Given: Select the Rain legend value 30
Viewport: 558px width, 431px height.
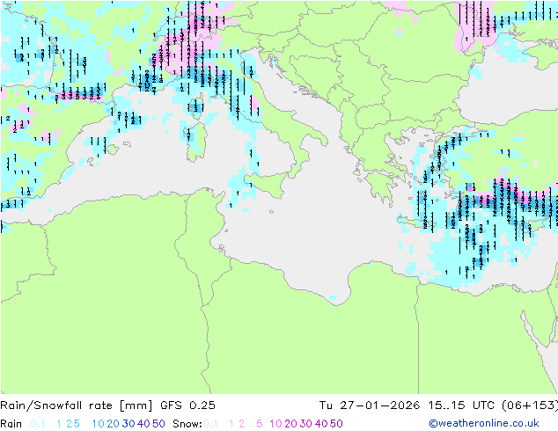Looking at the screenshot, I should 128,424.
